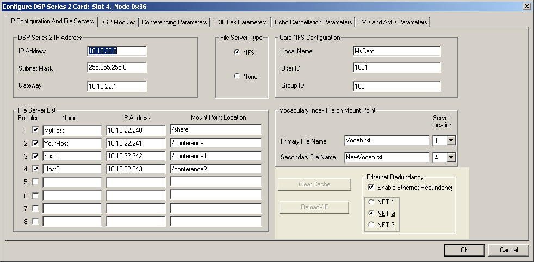This screenshot has width=534, height=262.
Task: Open the Conferencing Parameters tab
Action: (x=174, y=22)
